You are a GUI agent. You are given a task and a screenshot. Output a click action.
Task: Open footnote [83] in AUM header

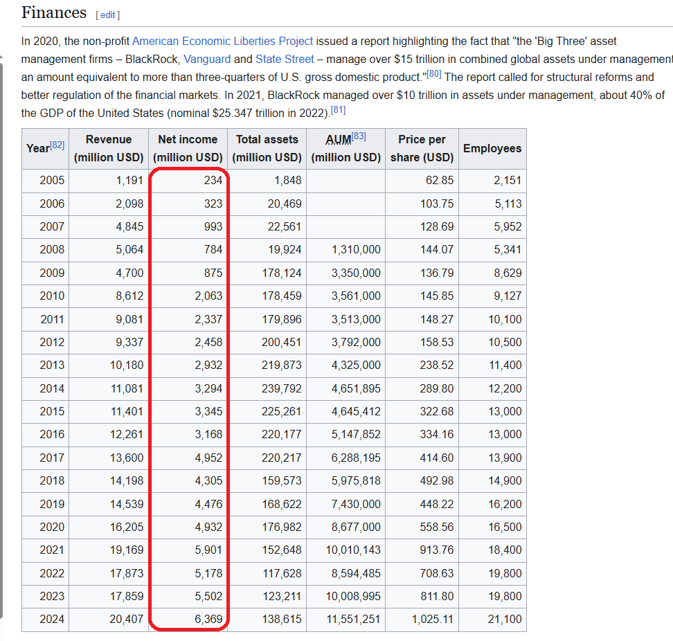[359, 136]
